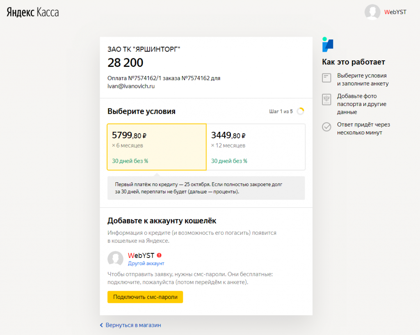This screenshot has height=335, width=420.
Task: Click the blue credit service logo icon
Action: [x=328, y=44]
